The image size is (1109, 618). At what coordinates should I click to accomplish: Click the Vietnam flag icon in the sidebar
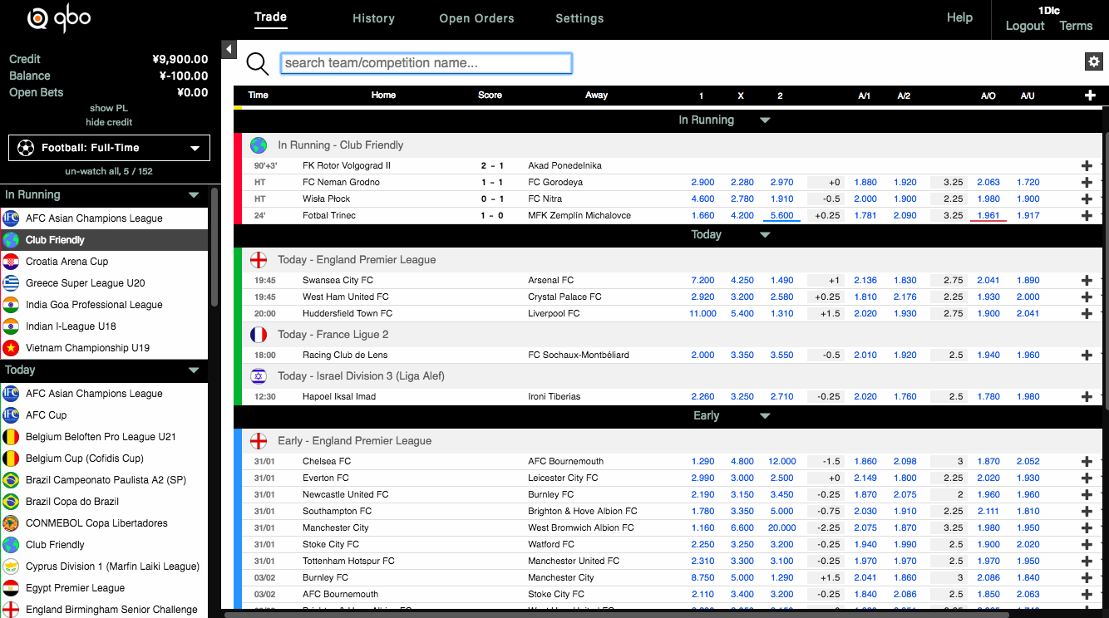pos(11,348)
